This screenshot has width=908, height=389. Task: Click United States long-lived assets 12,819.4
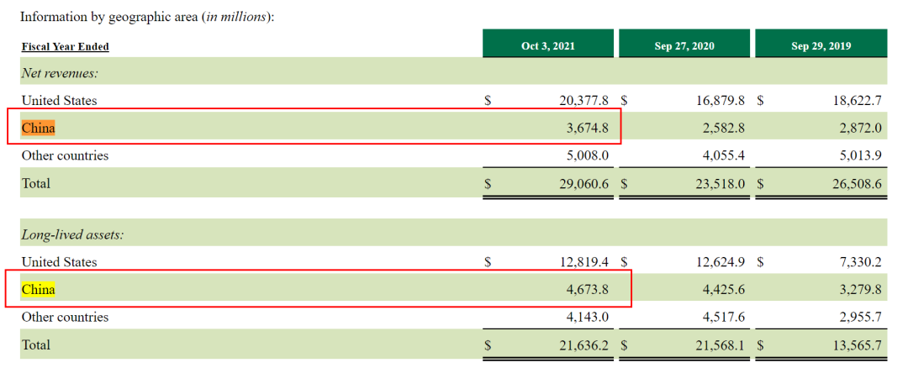[x=583, y=261]
